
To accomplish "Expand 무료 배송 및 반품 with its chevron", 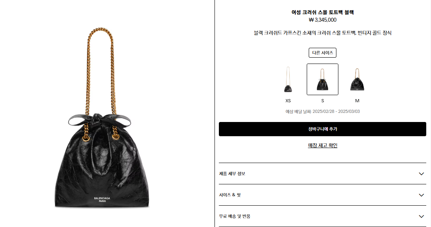I will [x=421, y=216].
